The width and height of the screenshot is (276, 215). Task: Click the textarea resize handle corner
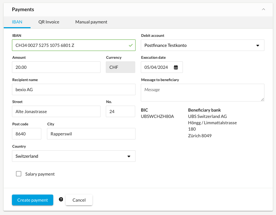262,99
